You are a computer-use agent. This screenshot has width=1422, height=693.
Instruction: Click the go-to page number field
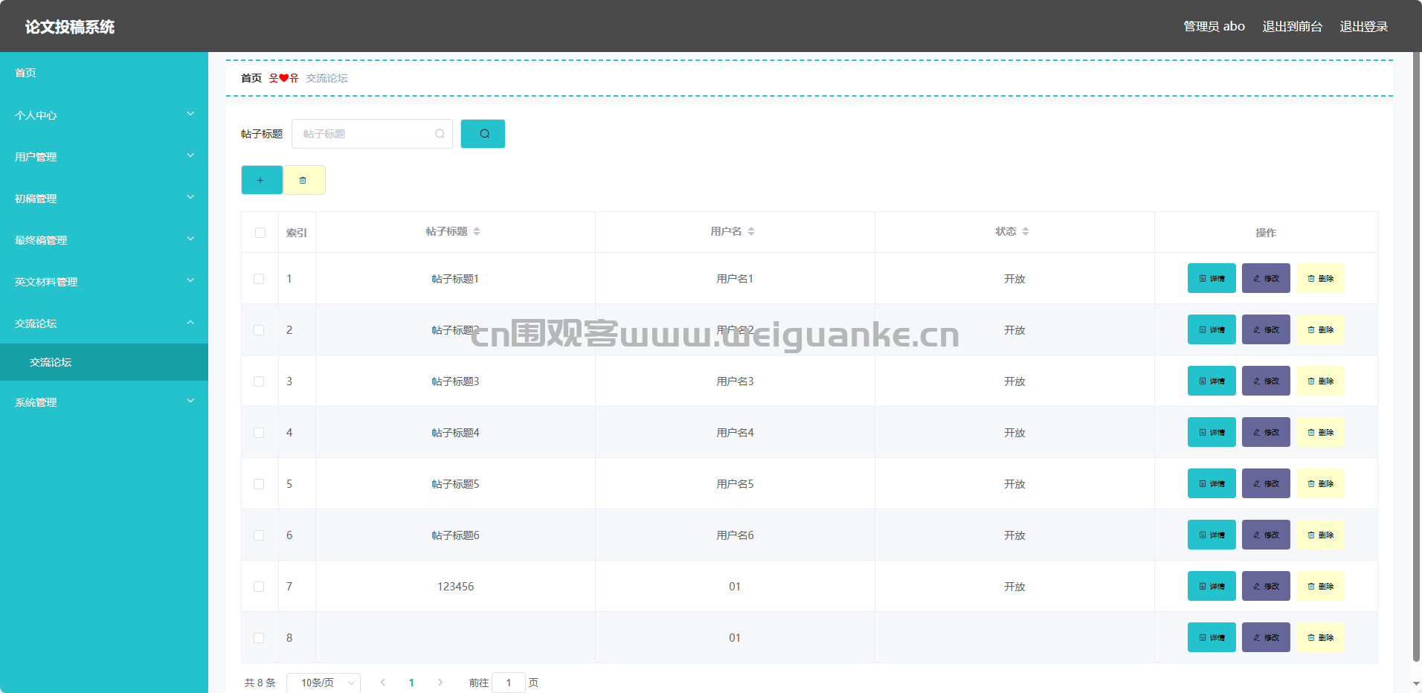coord(509,683)
